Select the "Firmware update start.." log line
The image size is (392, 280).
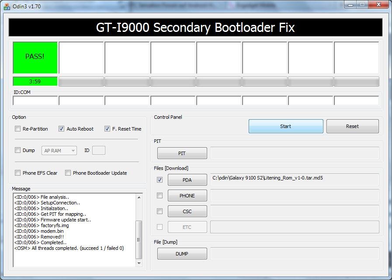tap(52, 220)
